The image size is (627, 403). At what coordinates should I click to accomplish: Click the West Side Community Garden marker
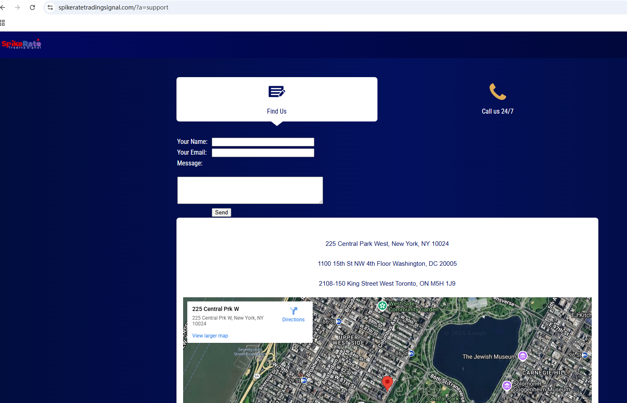coord(382,306)
